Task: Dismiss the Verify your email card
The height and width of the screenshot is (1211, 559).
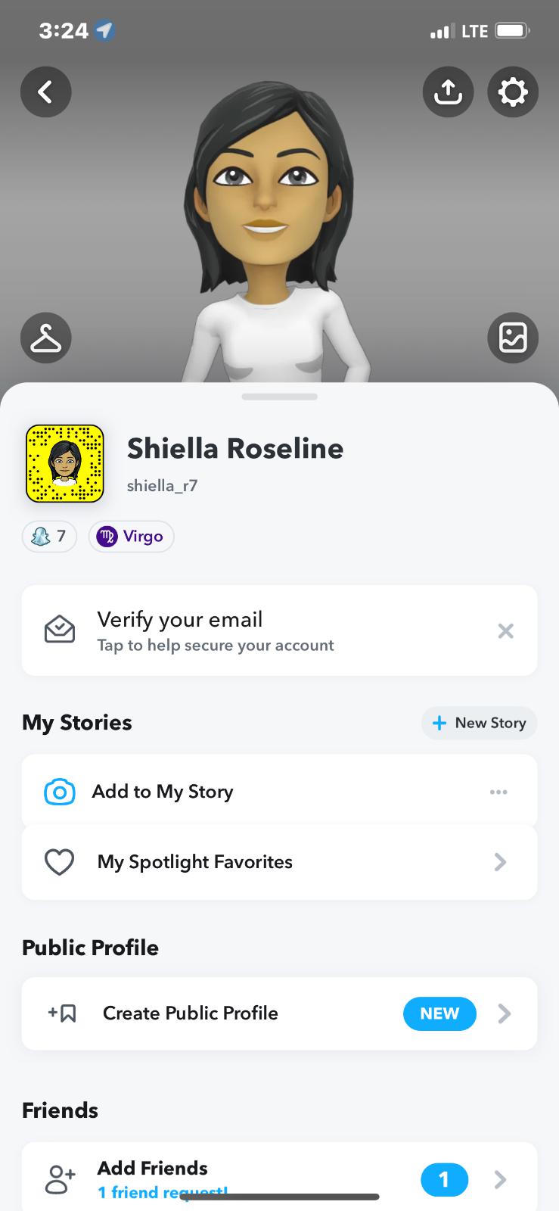Action: click(505, 631)
